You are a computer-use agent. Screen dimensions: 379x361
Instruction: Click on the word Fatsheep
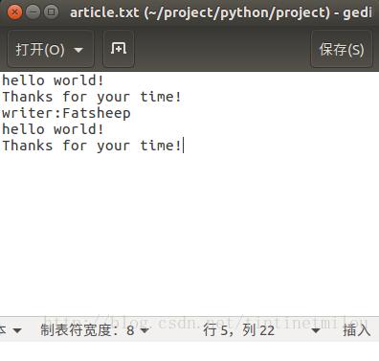[x=97, y=113]
